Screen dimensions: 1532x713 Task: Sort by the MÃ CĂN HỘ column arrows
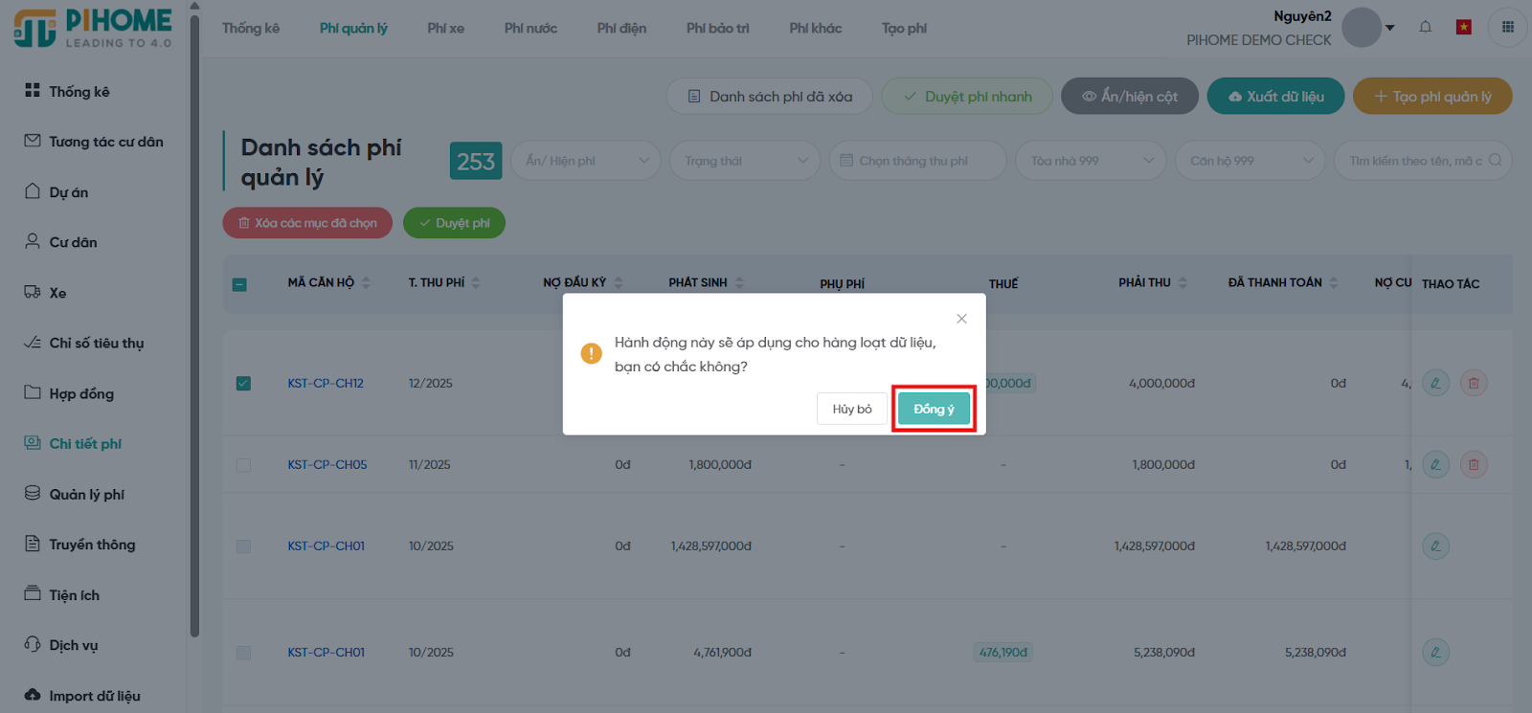click(366, 282)
